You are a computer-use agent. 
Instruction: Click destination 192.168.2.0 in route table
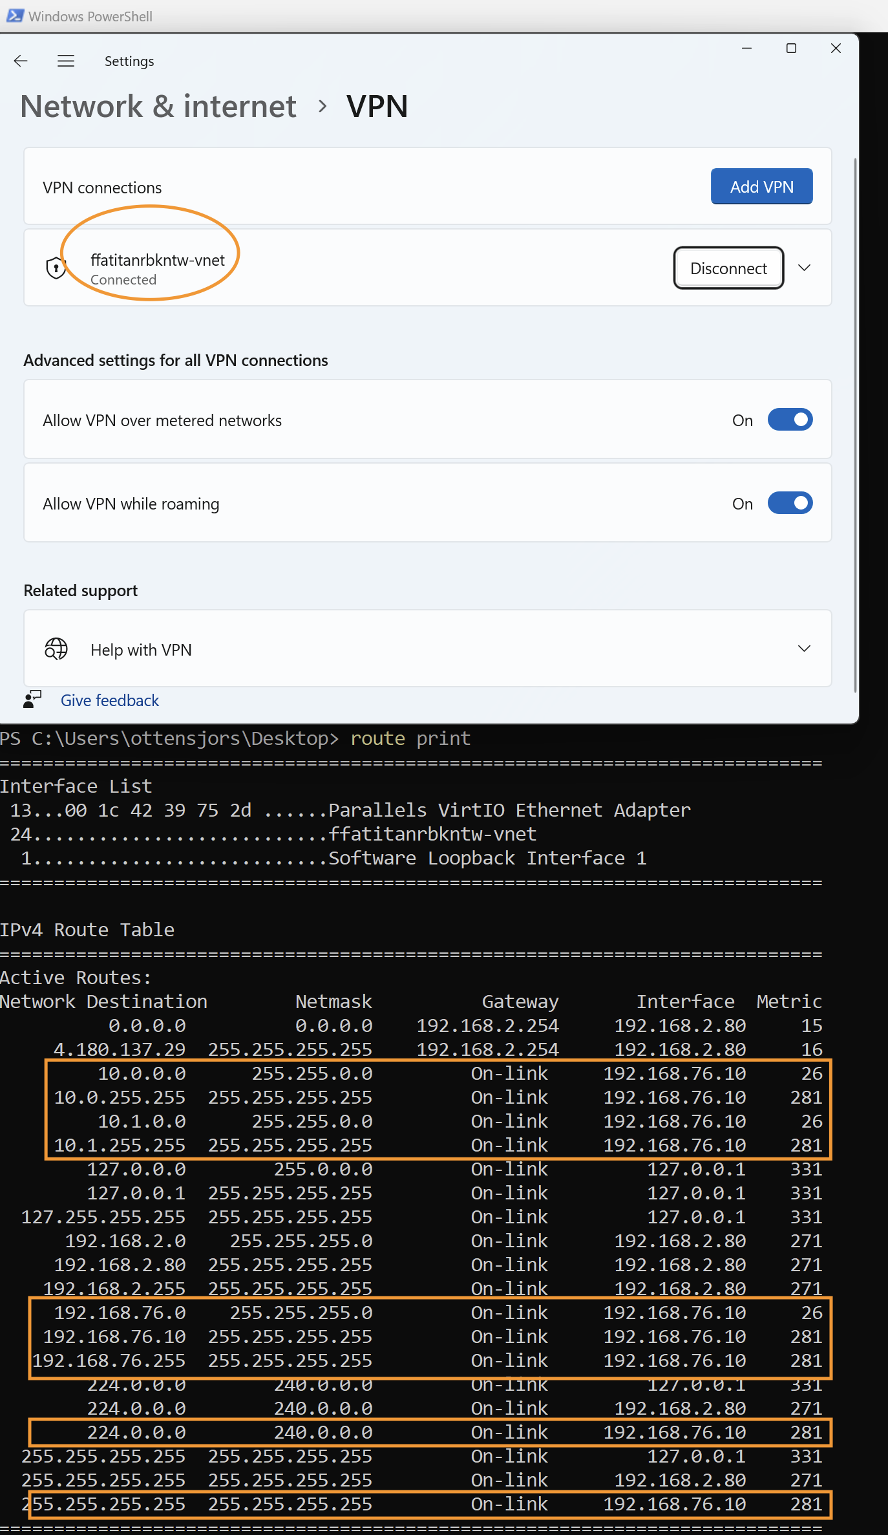[x=125, y=1241]
